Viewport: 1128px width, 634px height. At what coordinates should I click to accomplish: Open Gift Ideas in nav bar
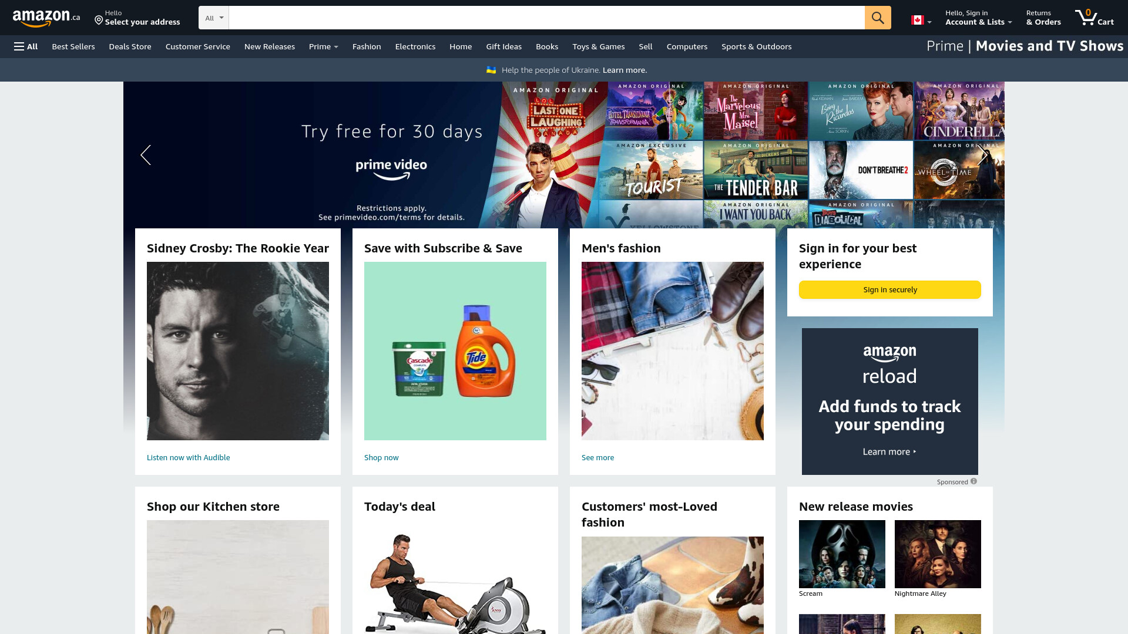[503, 46]
